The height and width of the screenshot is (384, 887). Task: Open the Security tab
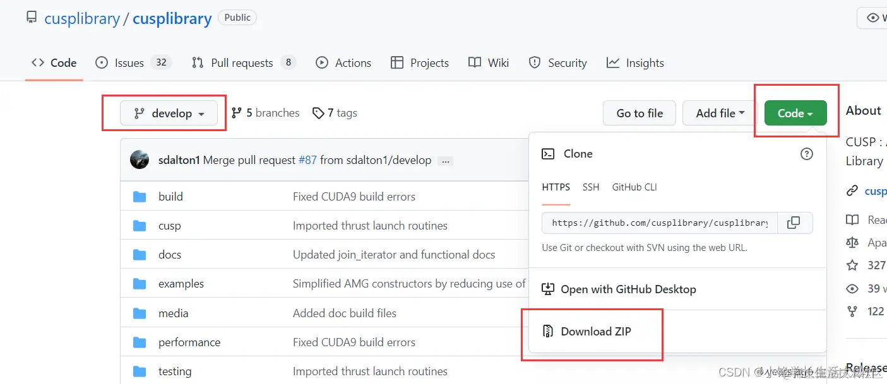(557, 62)
